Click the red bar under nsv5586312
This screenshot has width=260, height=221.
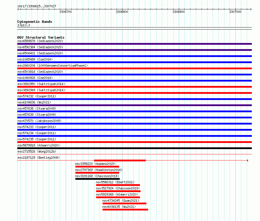(118, 185)
